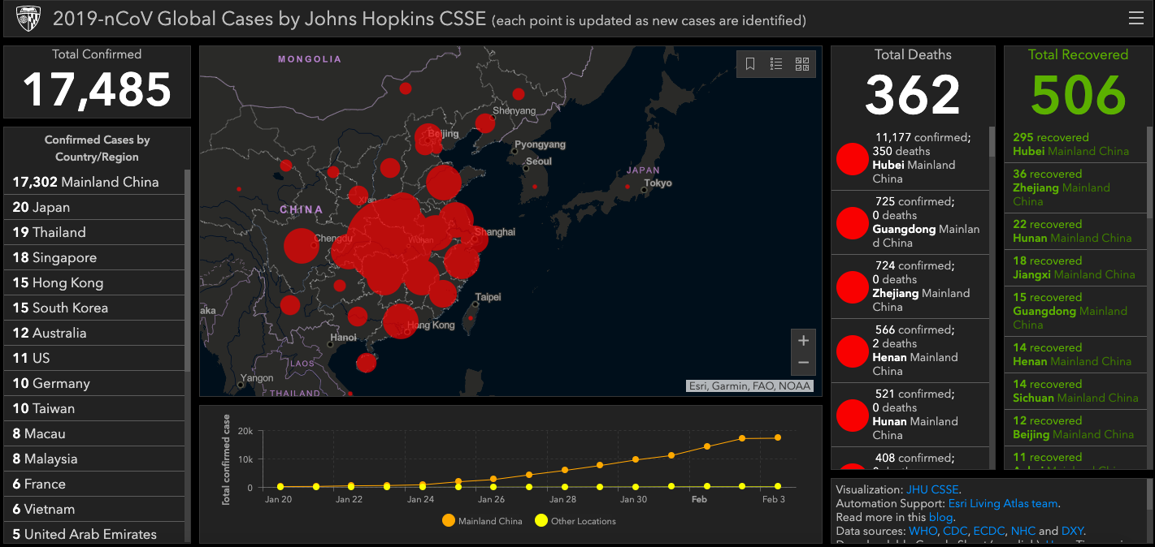Open the map legend list tool
Viewport: 1155px width, 547px height.
(x=776, y=64)
